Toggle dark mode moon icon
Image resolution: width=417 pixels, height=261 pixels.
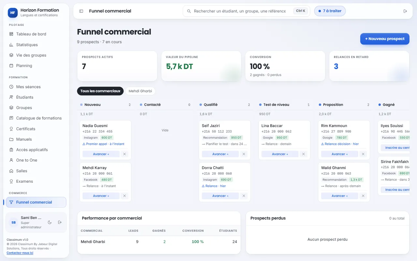coord(50,222)
